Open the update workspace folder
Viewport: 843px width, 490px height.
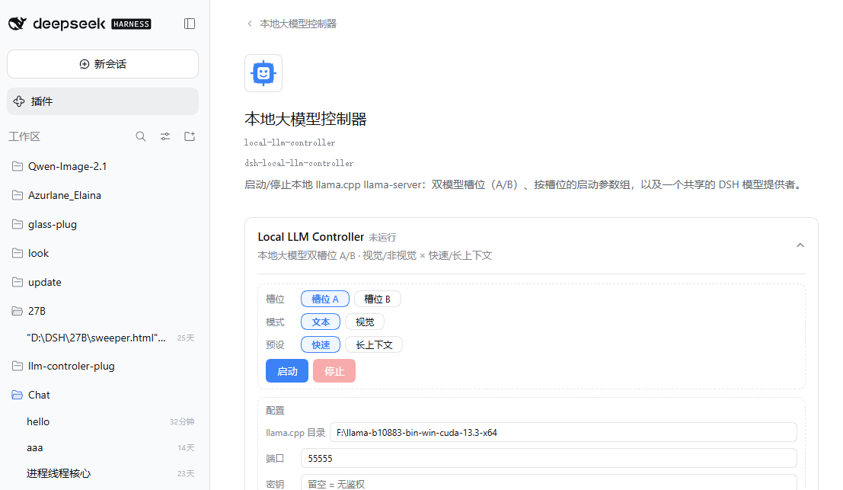pyautogui.click(x=103, y=283)
